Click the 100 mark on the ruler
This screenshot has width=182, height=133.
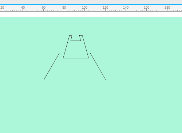coord(84,8)
